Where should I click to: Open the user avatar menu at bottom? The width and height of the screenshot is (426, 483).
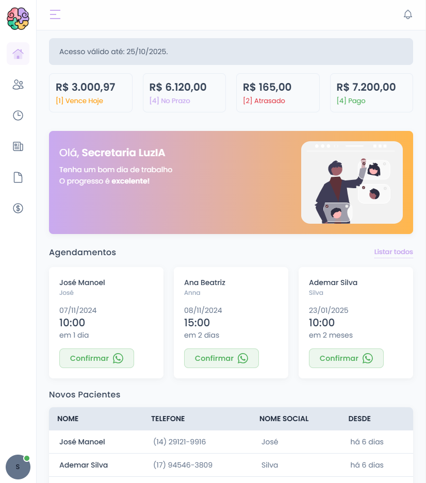(x=18, y=467)
